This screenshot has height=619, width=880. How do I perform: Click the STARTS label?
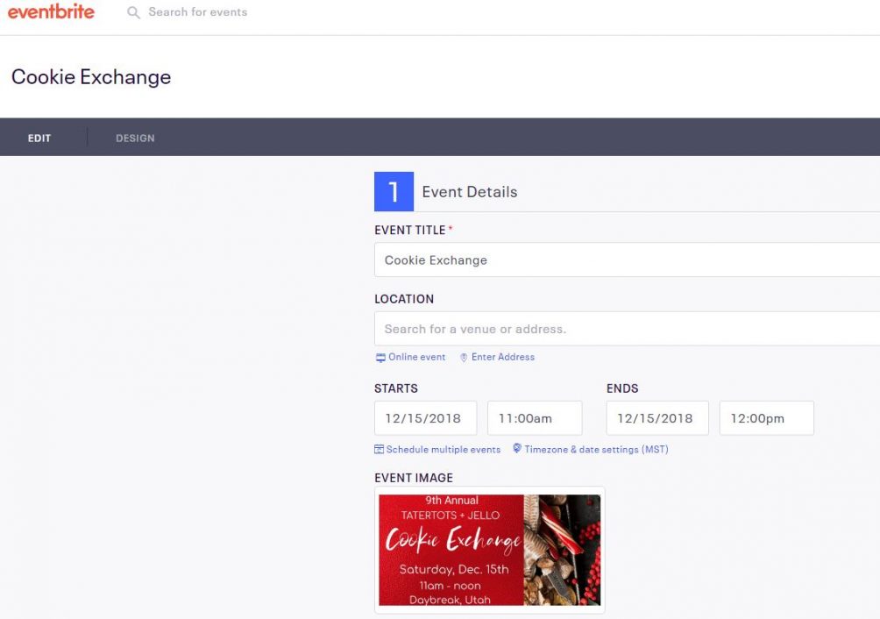[x=396, y=388]
